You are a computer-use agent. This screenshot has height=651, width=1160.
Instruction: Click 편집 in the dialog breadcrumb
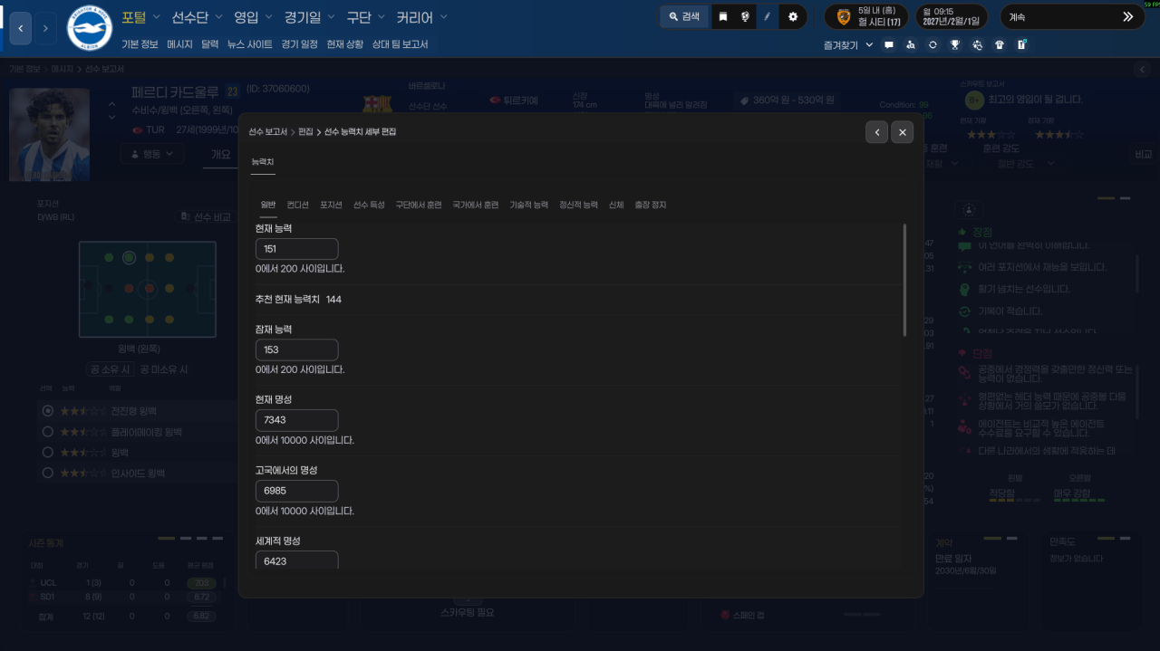tap(305, 132)
